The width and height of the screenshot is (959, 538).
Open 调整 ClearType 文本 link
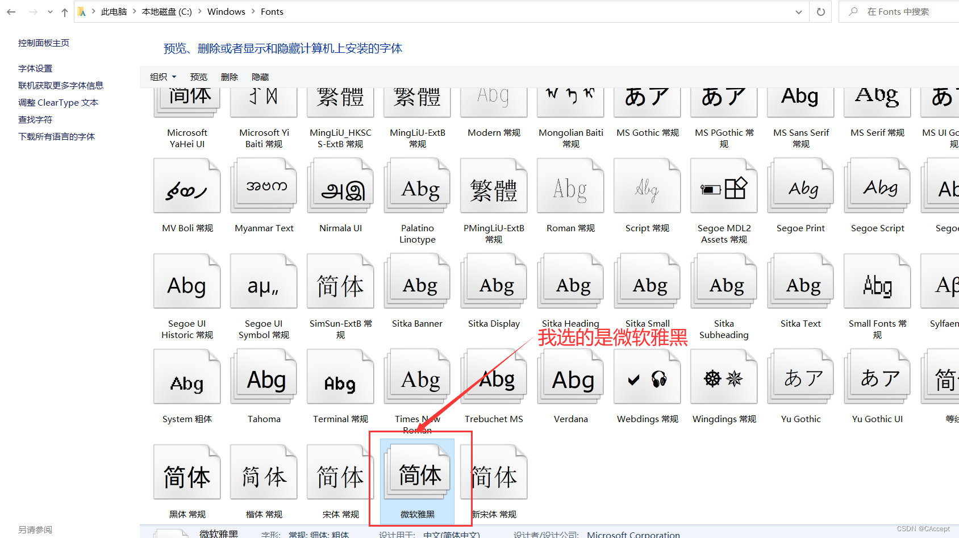click(59, 103)
